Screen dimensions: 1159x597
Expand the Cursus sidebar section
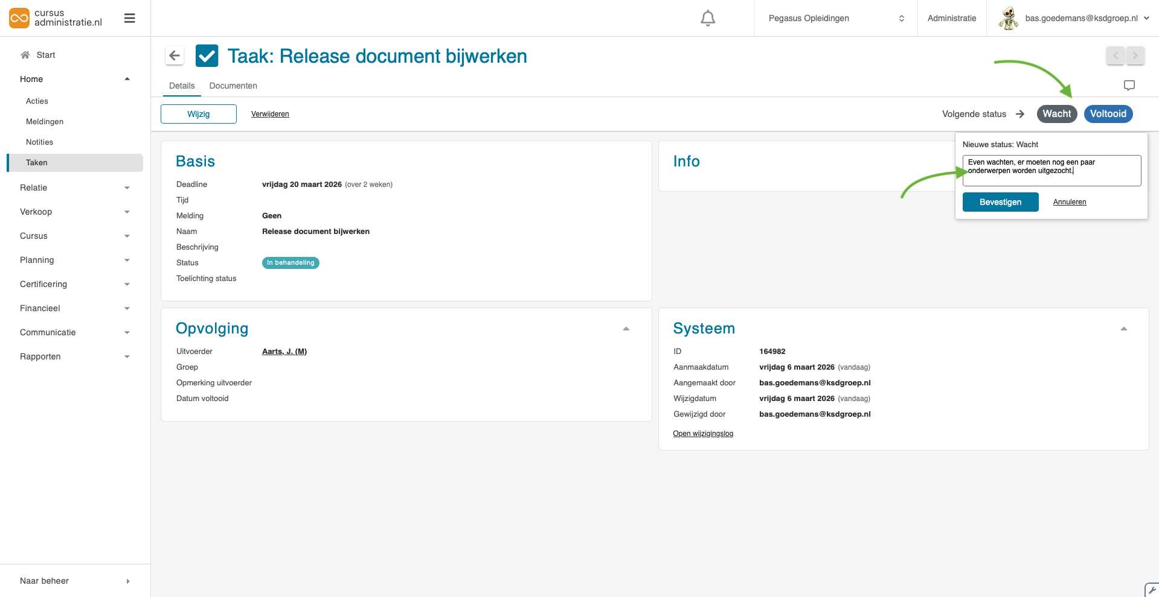click(x=74, y=236)
